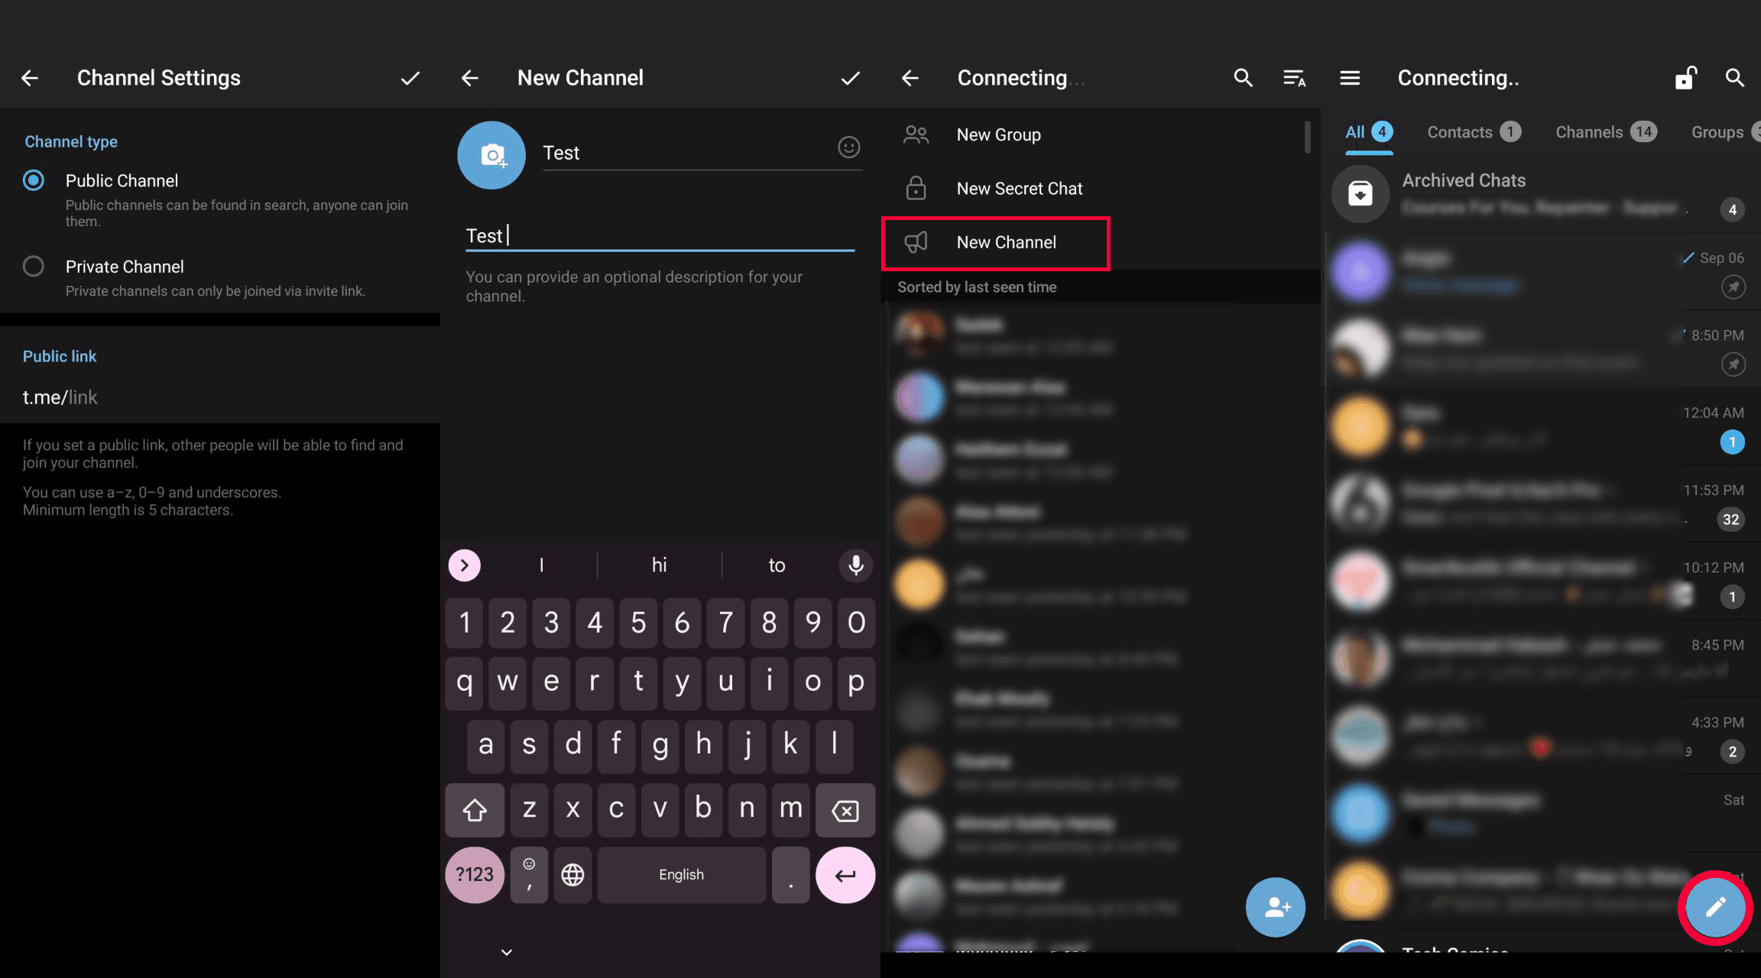
Task: Select Private Channel radio button
Action: tap(34, 266)
